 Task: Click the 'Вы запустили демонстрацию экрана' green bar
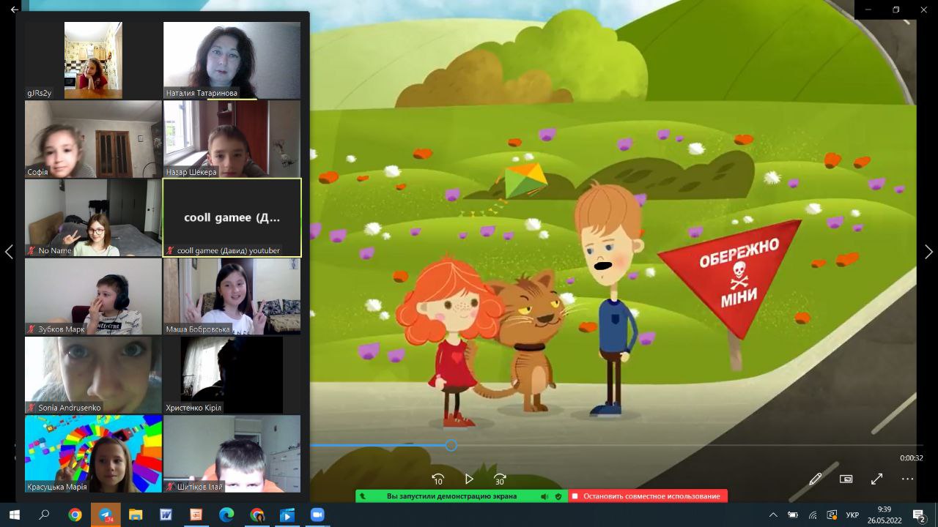pyautogui.click(x=451, y=496)
